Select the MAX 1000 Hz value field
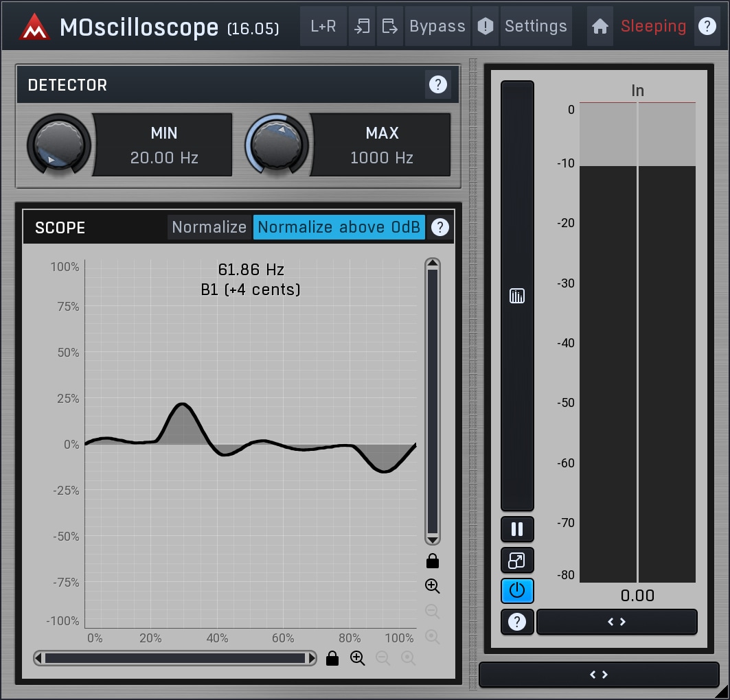Image resolution: width=730 pixels, height=700 pixels. (x=382, y=145)
